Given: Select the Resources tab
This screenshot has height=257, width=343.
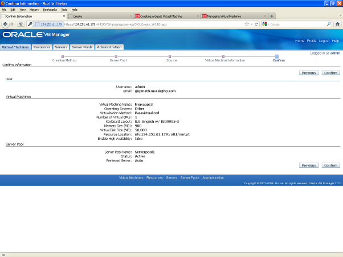Looking at the screenshot, I should [x=42, y=47].
